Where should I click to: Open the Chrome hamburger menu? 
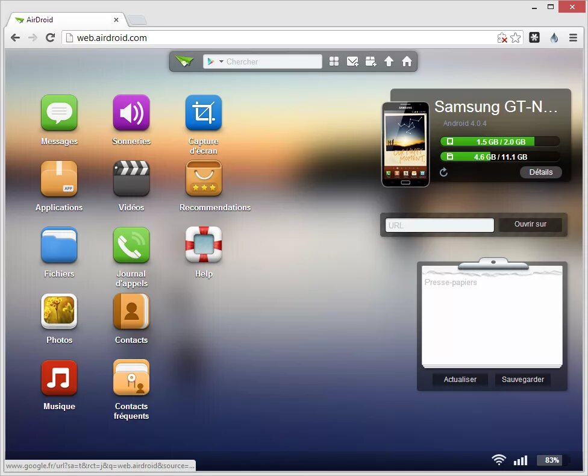tap(573, 37)
